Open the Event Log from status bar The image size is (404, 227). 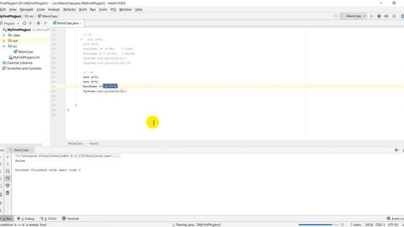tap(396, 219)
